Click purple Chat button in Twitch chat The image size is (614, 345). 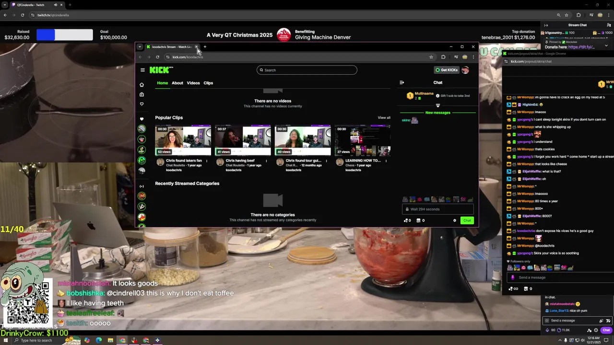[606, 330]
